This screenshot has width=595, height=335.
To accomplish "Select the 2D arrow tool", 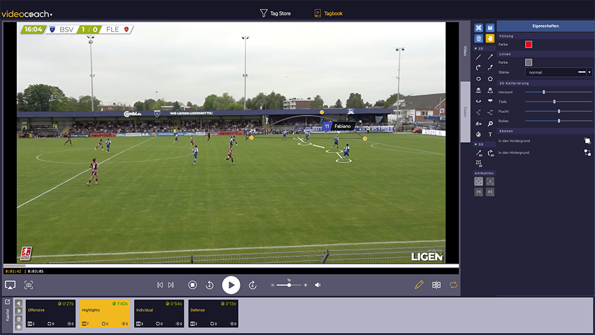I will tap(490, 57).
